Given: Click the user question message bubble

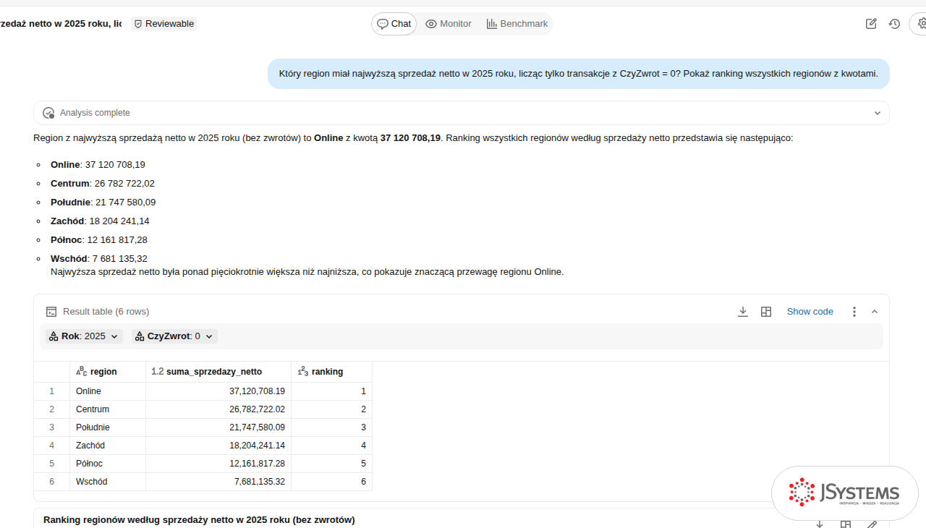Looking at the screenshot, I should 579,74.
